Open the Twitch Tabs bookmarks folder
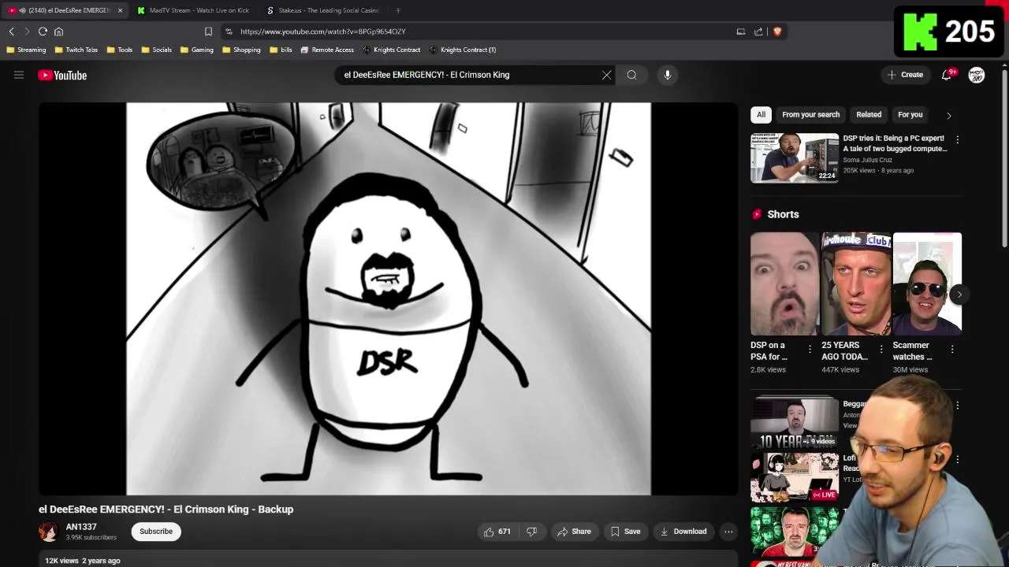This screenshot has width=1009, height=567. (76, 50)
